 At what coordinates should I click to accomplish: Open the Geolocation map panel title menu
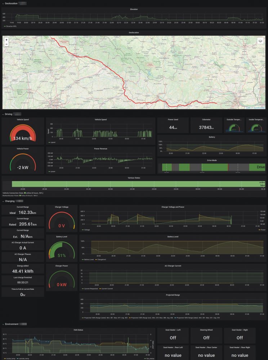pos(134,33)
